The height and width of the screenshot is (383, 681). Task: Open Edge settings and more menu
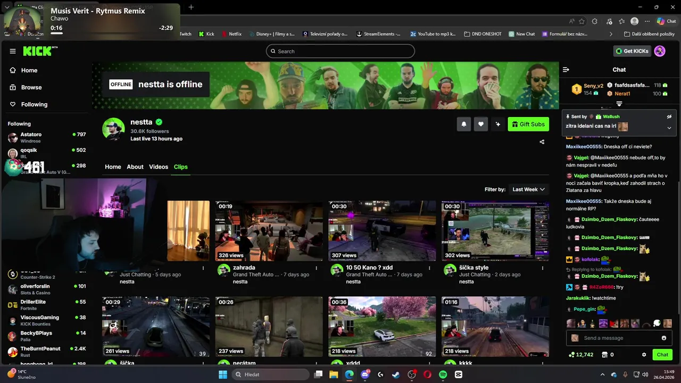(x=647, y=21)
